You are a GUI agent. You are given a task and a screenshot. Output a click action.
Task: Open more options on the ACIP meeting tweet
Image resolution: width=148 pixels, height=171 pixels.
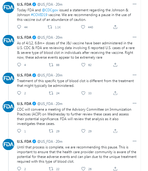[134, 103]
